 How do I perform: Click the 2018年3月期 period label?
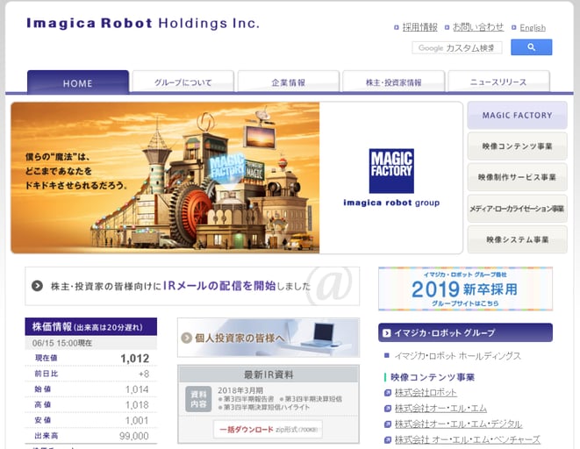pyautogui.click(x=240, y=390)
